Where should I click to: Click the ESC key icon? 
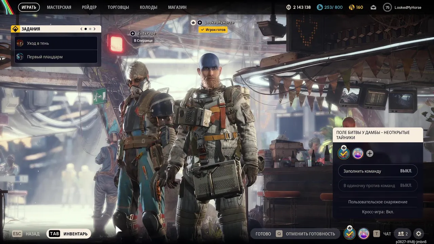[x=17, y=233]
